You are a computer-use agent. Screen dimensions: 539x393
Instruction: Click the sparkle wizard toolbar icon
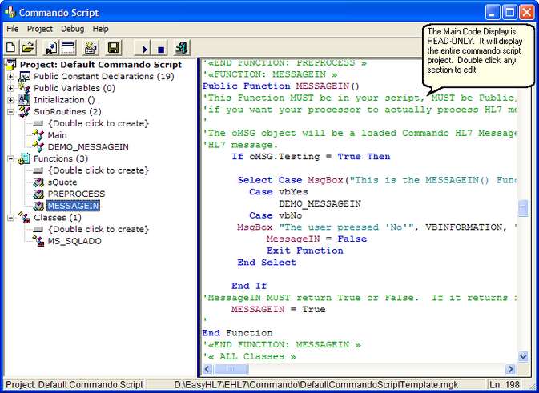pos(91,48)
